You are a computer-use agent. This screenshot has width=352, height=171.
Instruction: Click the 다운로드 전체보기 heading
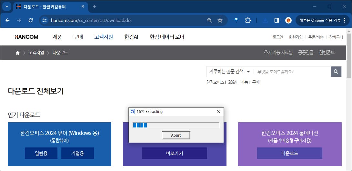[35, 91]
